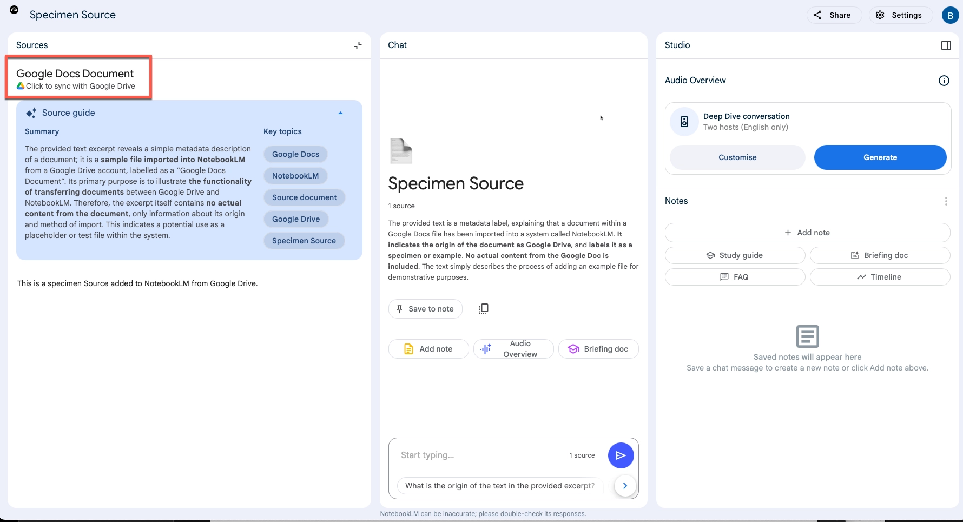The width and height of the screenshot is (963, 522).
Task: Click the Deep Dive conversation speaker icon
Action: click(x=684, y=122)
